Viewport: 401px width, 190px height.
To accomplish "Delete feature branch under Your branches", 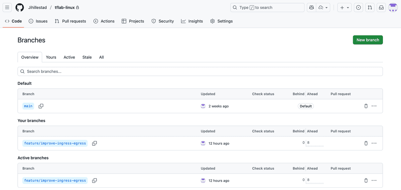I will pos(366,143).
